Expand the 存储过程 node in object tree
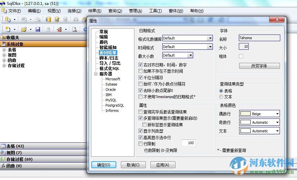297x180 pixels. 4,65
